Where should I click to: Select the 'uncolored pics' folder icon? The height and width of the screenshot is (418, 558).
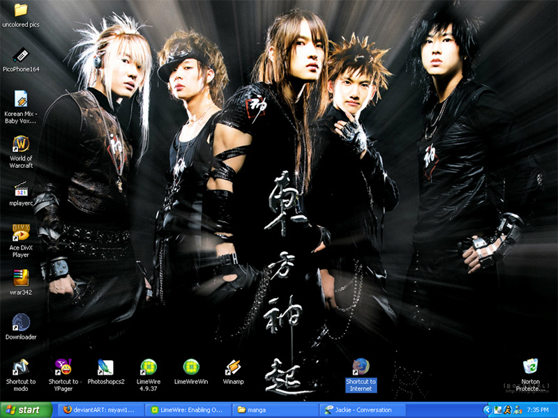[x=21, y=10]
